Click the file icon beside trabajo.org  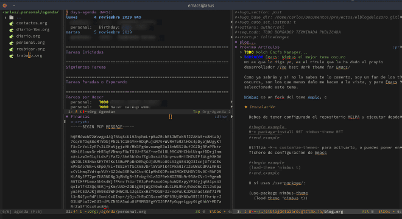tap(12, 55)
